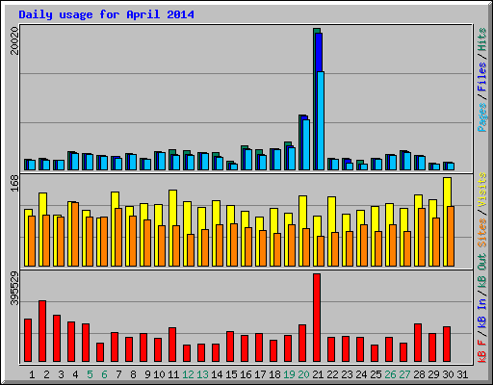This screenshot has width=493, height=385.
Task: Click the day 9 axis label
Action: point(147,374)
